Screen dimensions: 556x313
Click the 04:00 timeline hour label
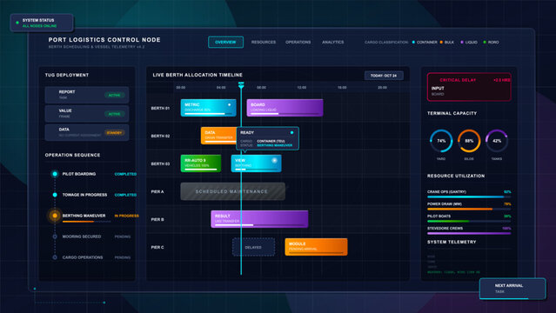pos(221,87)
